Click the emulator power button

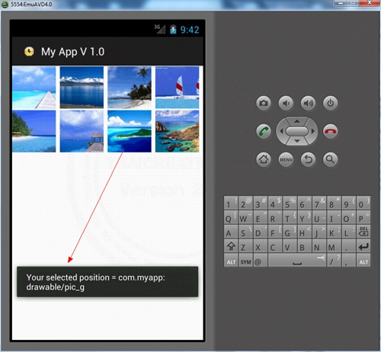point(330,103)
